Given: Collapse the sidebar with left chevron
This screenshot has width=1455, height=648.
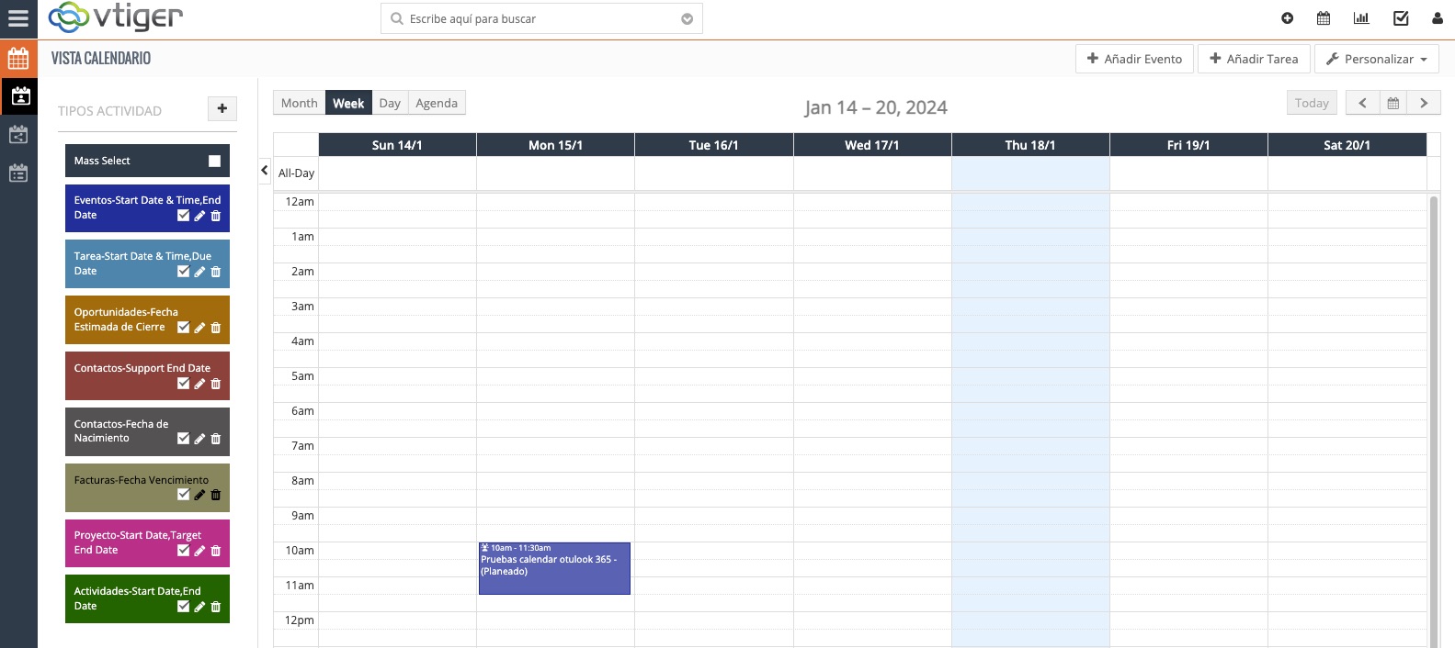Looking at the screenshot, I should [265, 171].
